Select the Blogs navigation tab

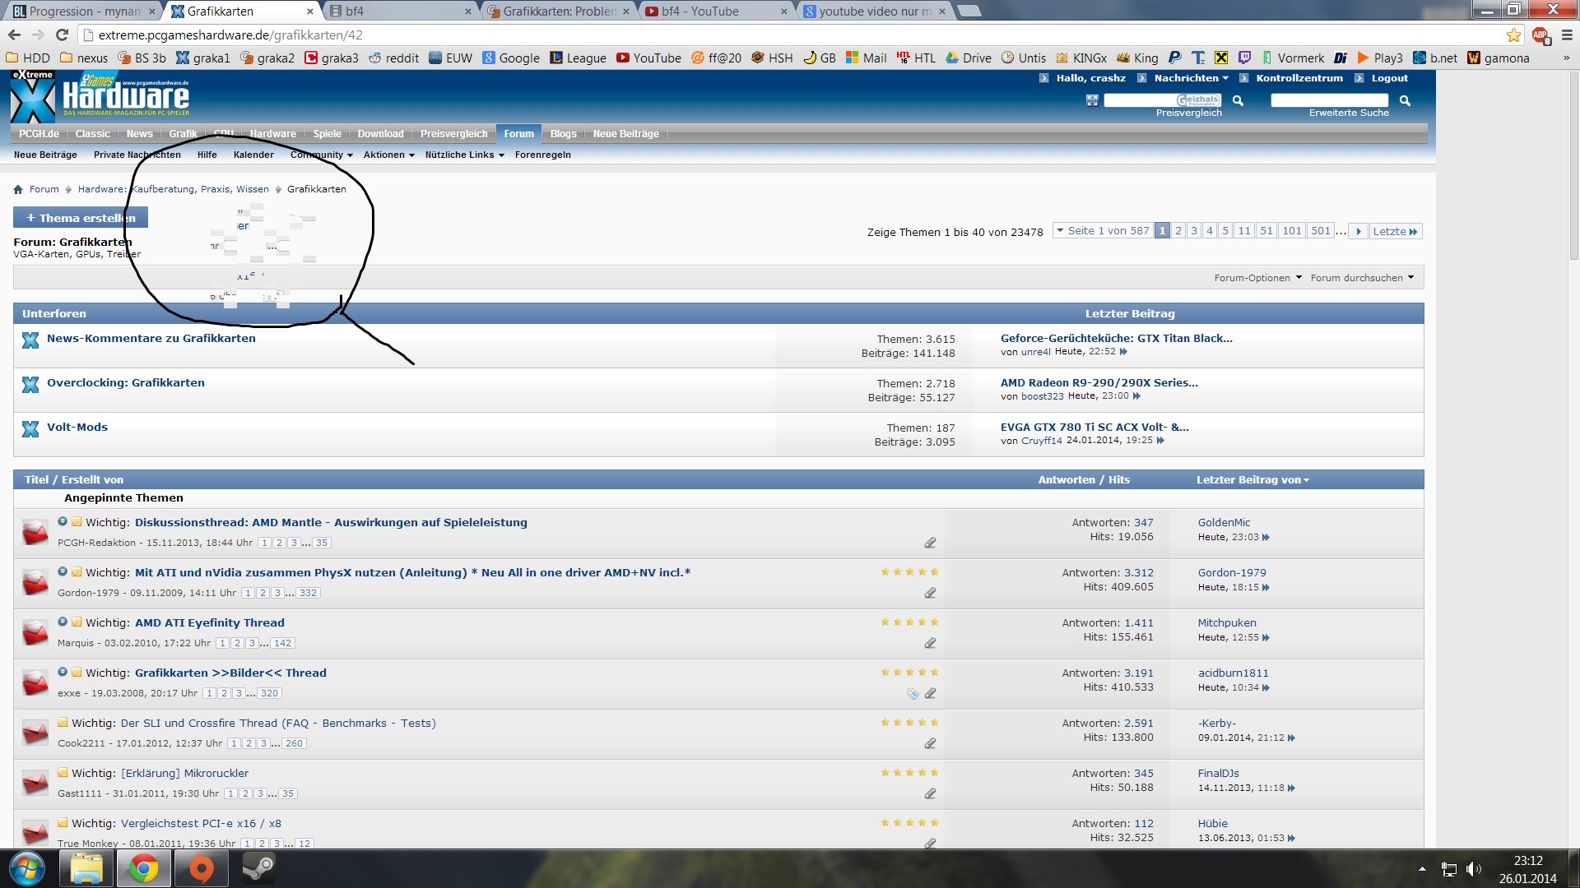[563, 134]
